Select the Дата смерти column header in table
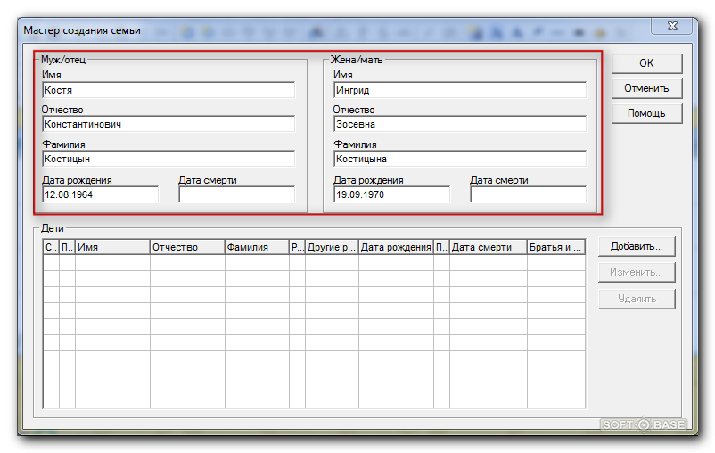Image resolution: width=715 pixels, height=453 pixels. 488,247
